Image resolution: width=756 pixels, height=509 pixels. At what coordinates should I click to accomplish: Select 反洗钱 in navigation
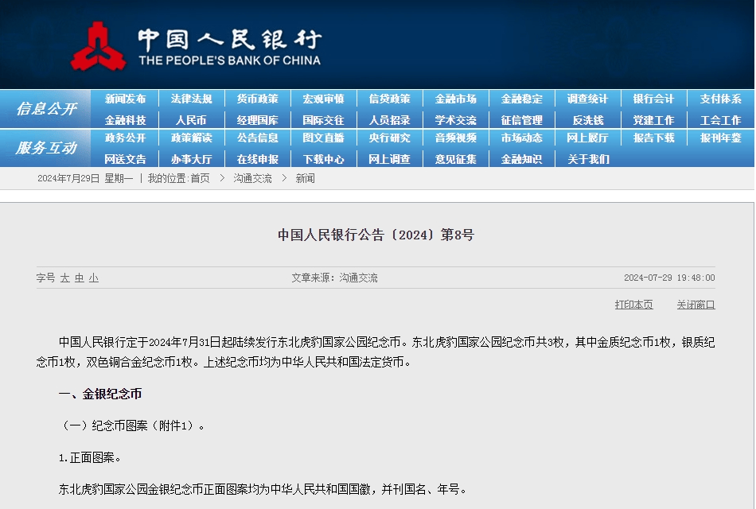[588, 120]
